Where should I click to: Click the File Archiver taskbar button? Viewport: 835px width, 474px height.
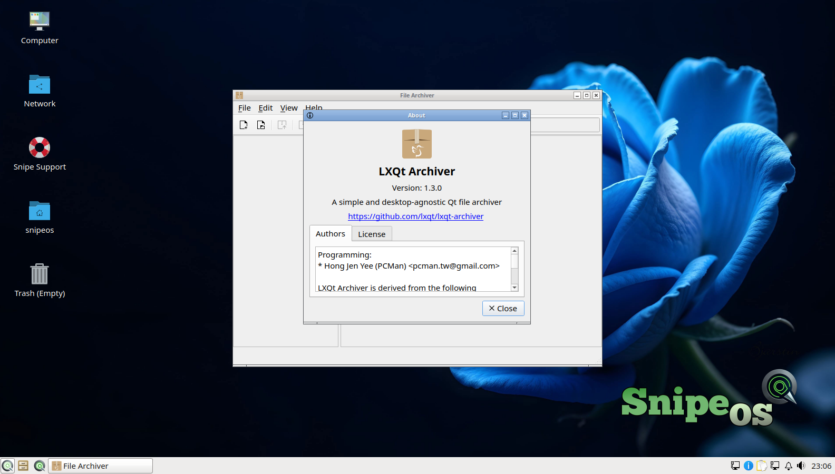101,466
